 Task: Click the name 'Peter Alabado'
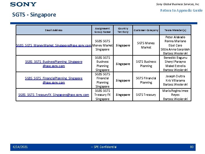[x=175, y=37]
